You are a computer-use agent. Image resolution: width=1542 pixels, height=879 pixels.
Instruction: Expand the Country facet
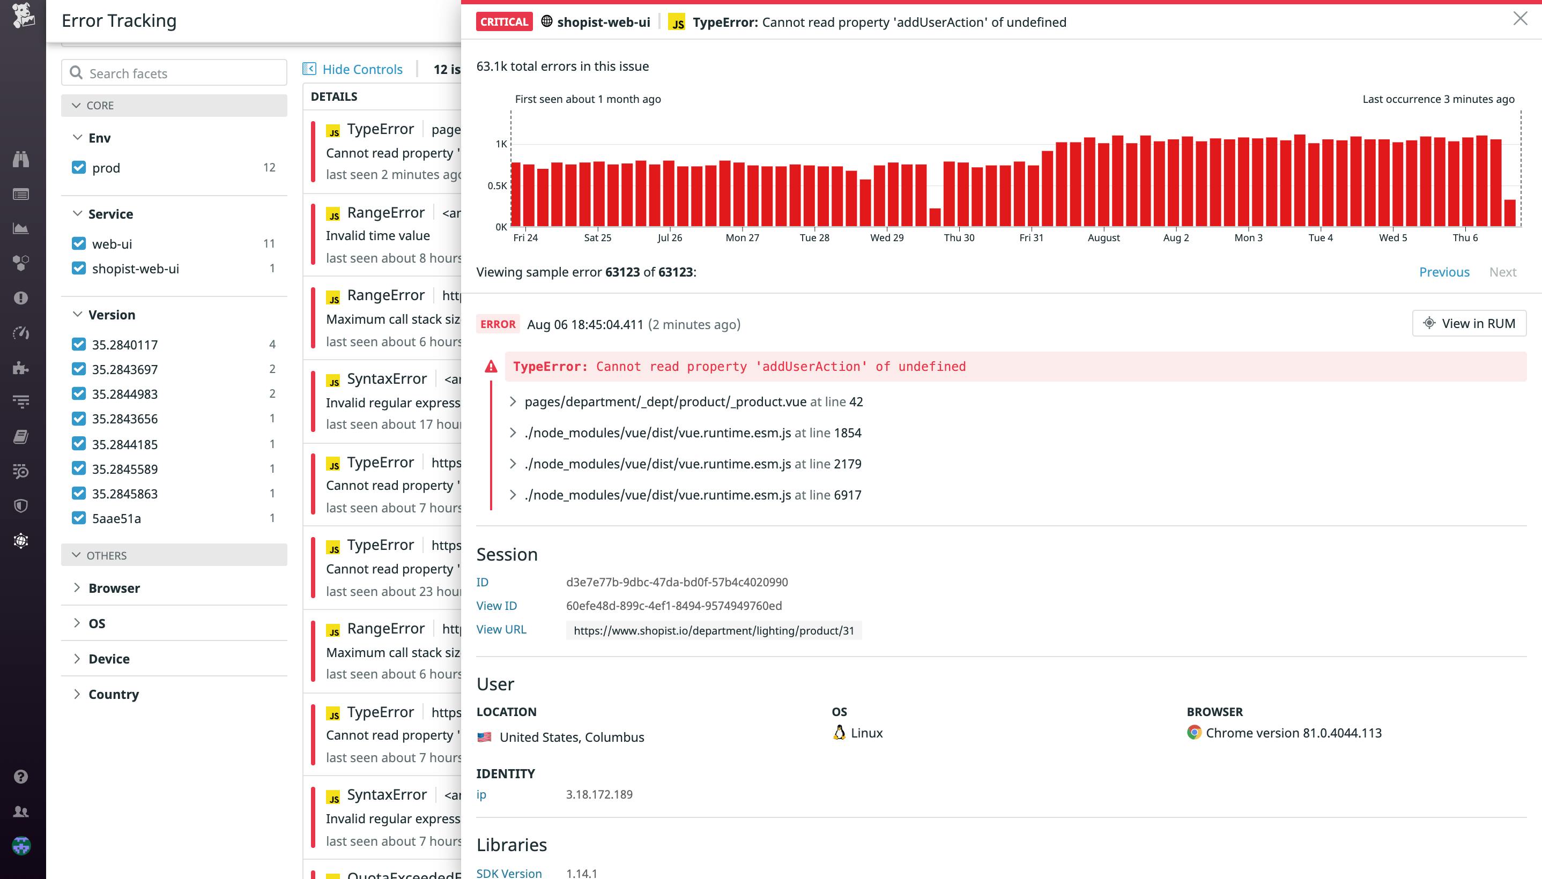(77, 694)
